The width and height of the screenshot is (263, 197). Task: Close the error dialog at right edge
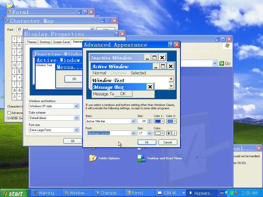tap(259, 148)
